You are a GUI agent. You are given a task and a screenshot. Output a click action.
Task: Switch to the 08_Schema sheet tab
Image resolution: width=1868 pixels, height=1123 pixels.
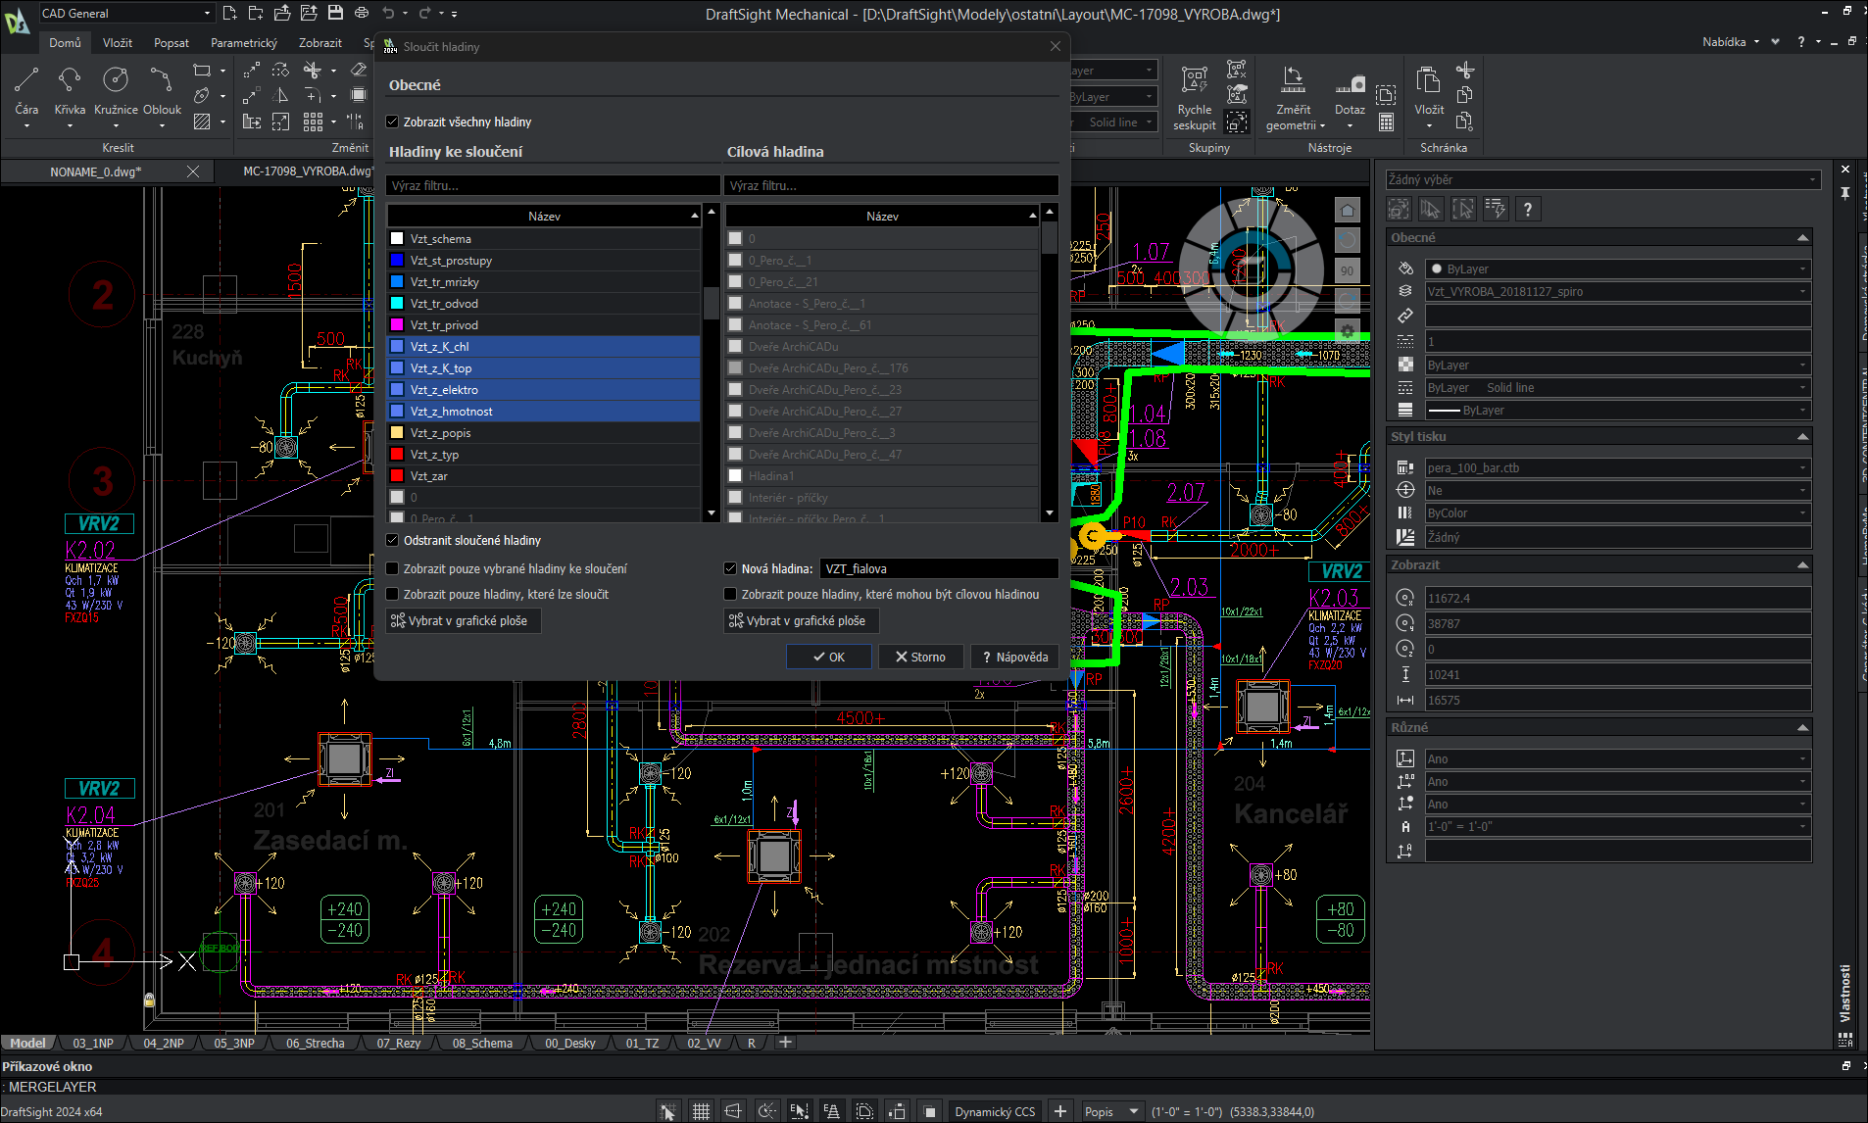481,1043
